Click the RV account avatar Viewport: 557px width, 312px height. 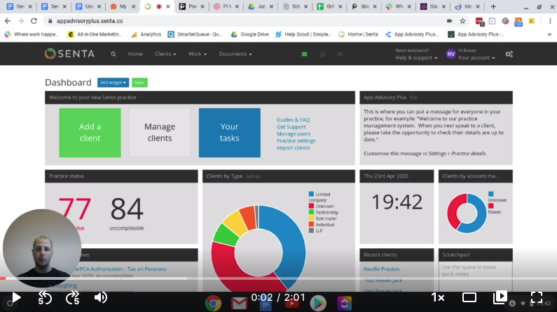click(451, 55)
